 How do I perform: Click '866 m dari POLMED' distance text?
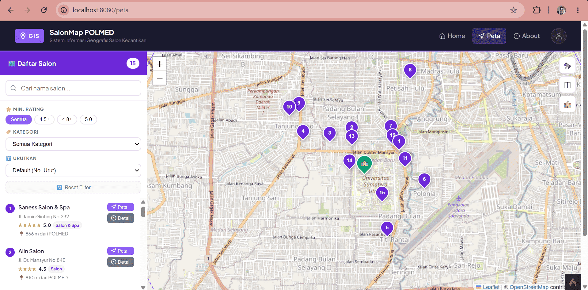point(47,234)
